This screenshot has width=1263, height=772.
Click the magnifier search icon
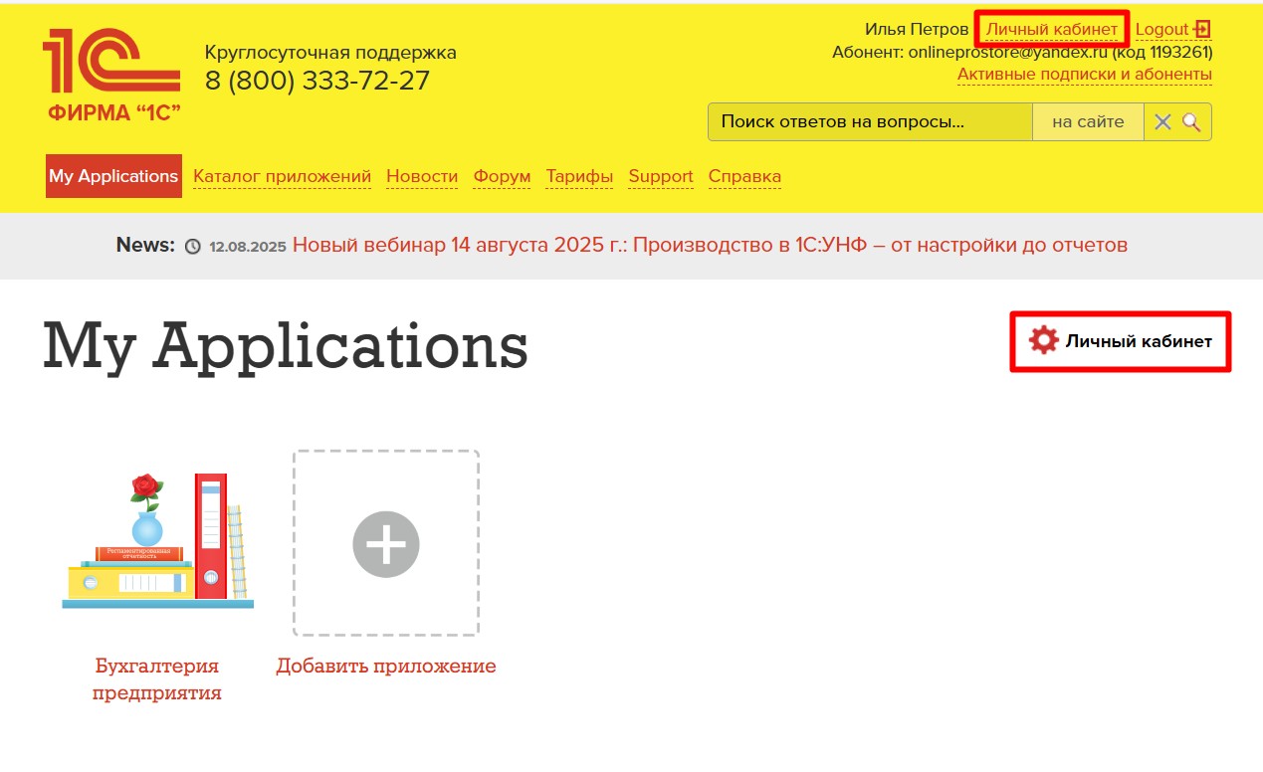coord(1191,122)
